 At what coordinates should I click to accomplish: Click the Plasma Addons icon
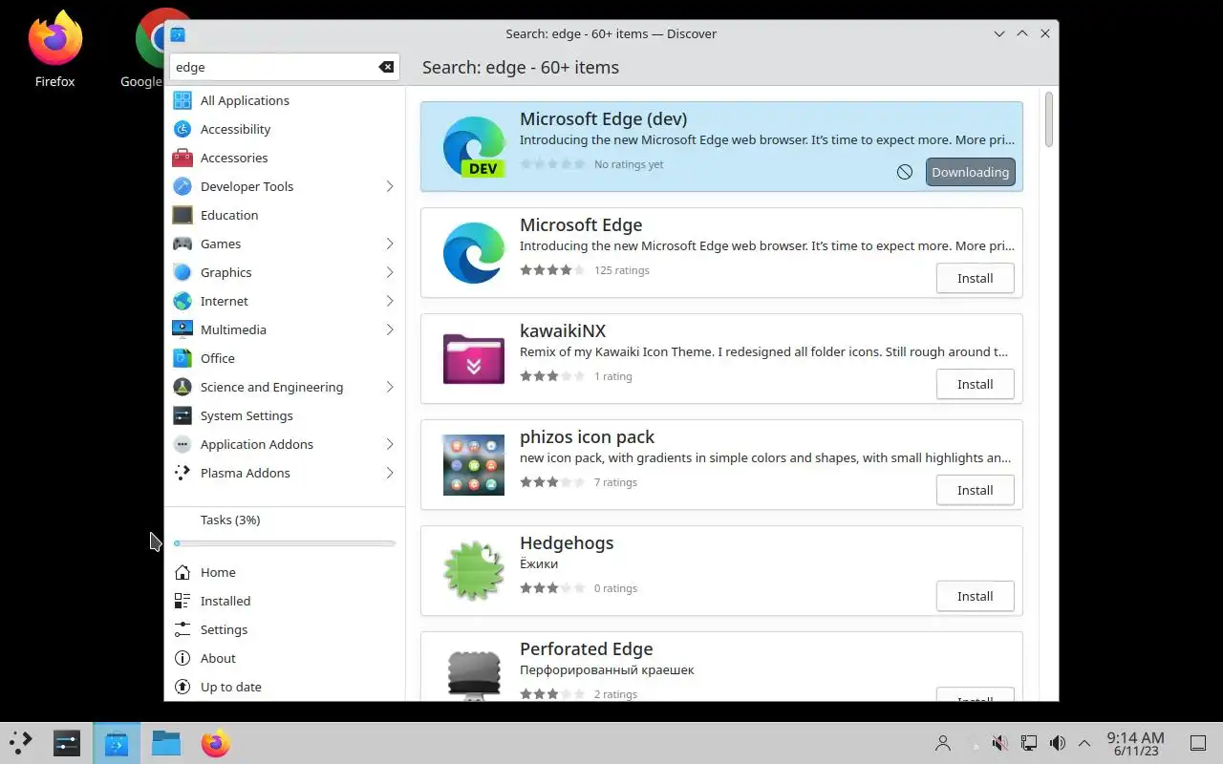(182, 473)
